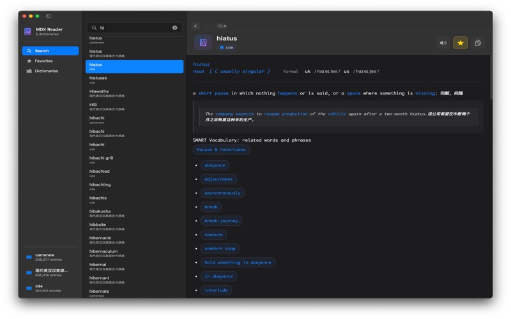Open 'hold something in abeyance' chip

[x=238, y=262]
